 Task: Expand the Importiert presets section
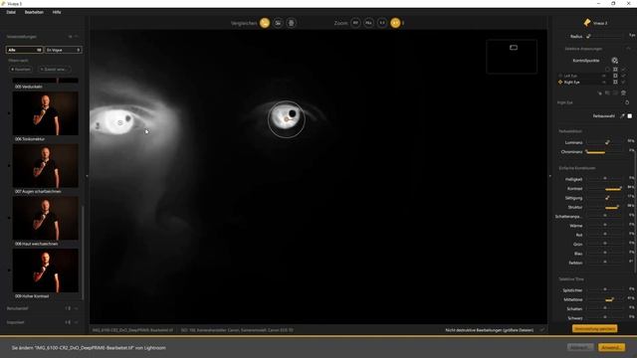76,322
